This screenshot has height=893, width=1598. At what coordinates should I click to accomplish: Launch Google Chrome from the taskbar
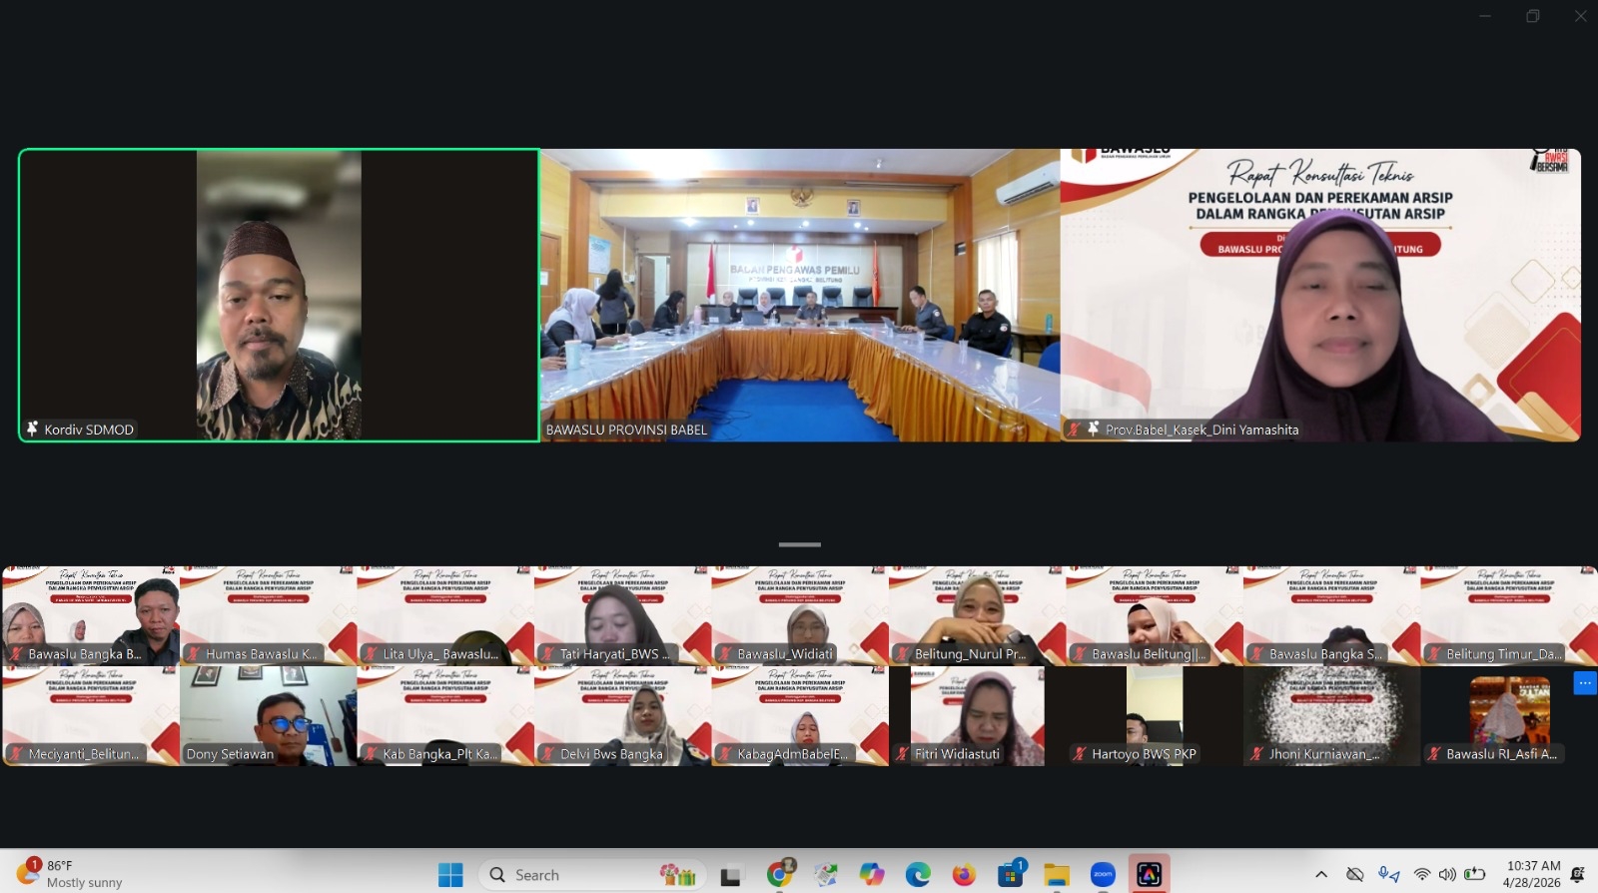(780, 874)
